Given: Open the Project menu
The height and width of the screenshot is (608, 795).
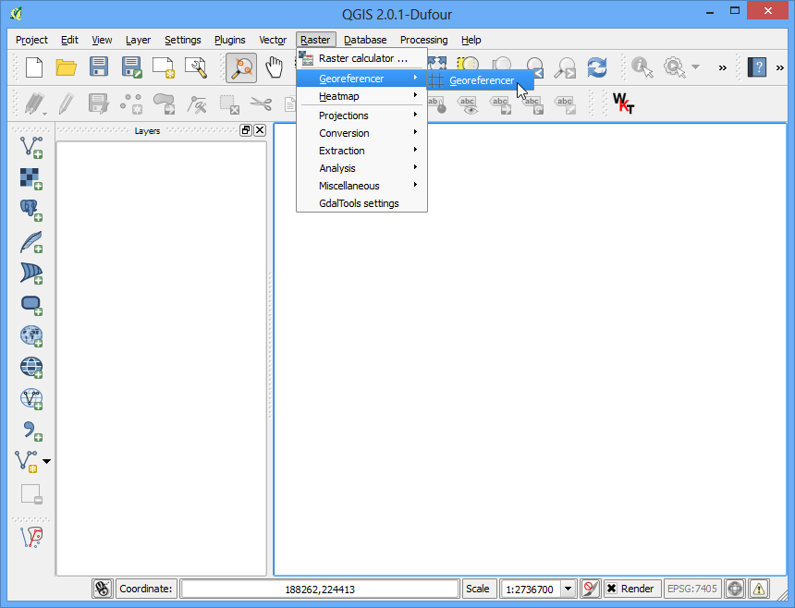Looking at the screenshot, I should click(31, 40).
